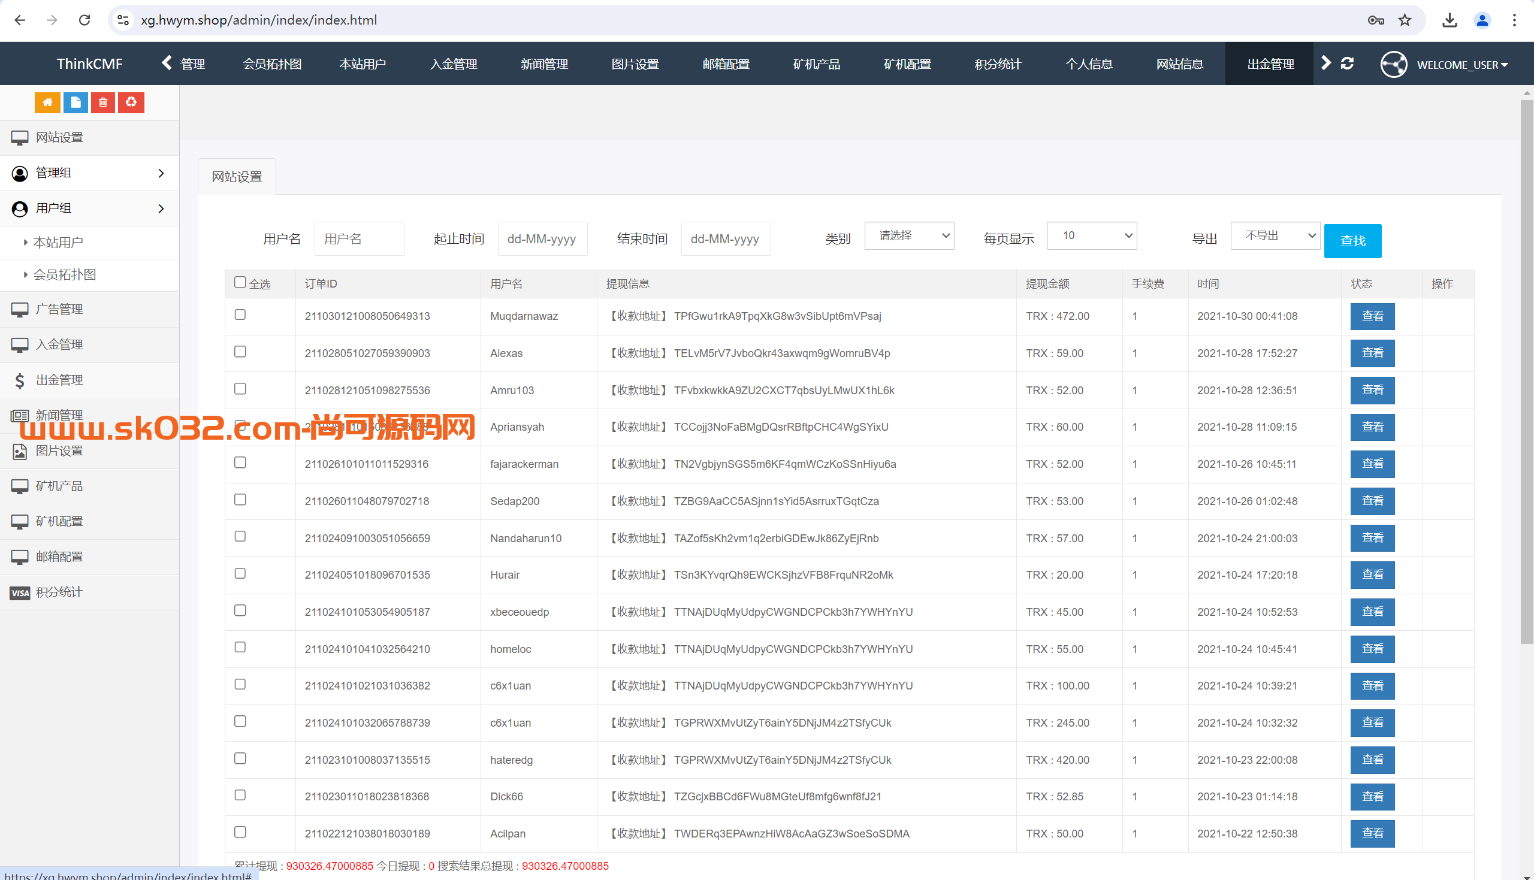Viewport: 1534px width, 880px height.
Task: Switch to the 矿机产品 top tab
Action: 817,63
